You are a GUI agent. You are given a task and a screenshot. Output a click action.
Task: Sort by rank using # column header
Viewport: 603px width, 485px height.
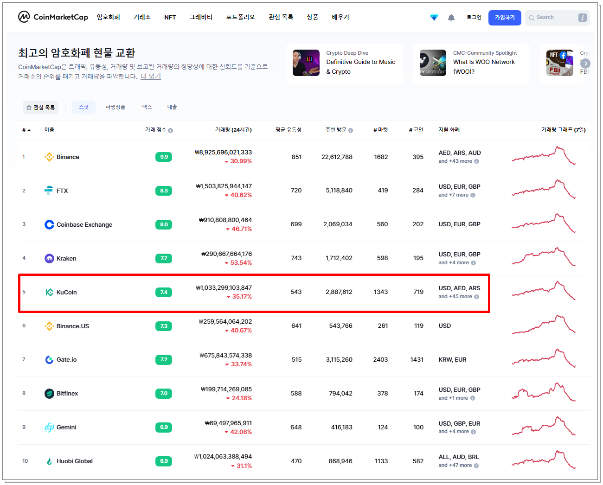tap(26, 130)
